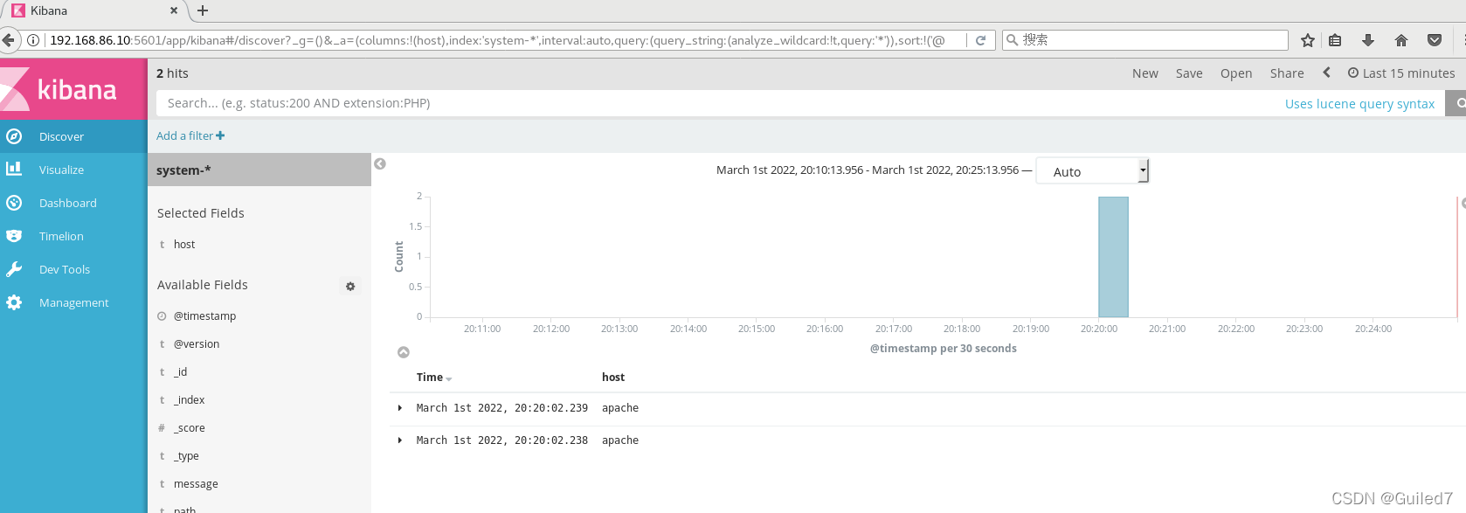Click the search magnifier submit button
The width and height of the screenshot is (1466, 513).
coord(1458,103)
